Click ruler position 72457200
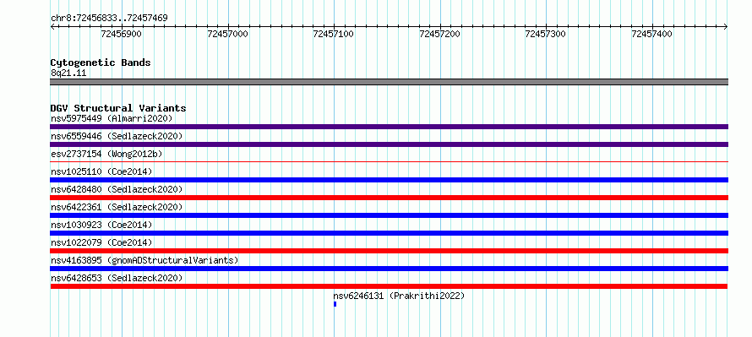Viewport: 752px width, 337px height. (439, 34)
